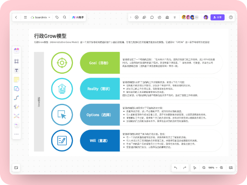Zoom out with the minus magnifier
The image size is (247, 185).
click(204, 168)
